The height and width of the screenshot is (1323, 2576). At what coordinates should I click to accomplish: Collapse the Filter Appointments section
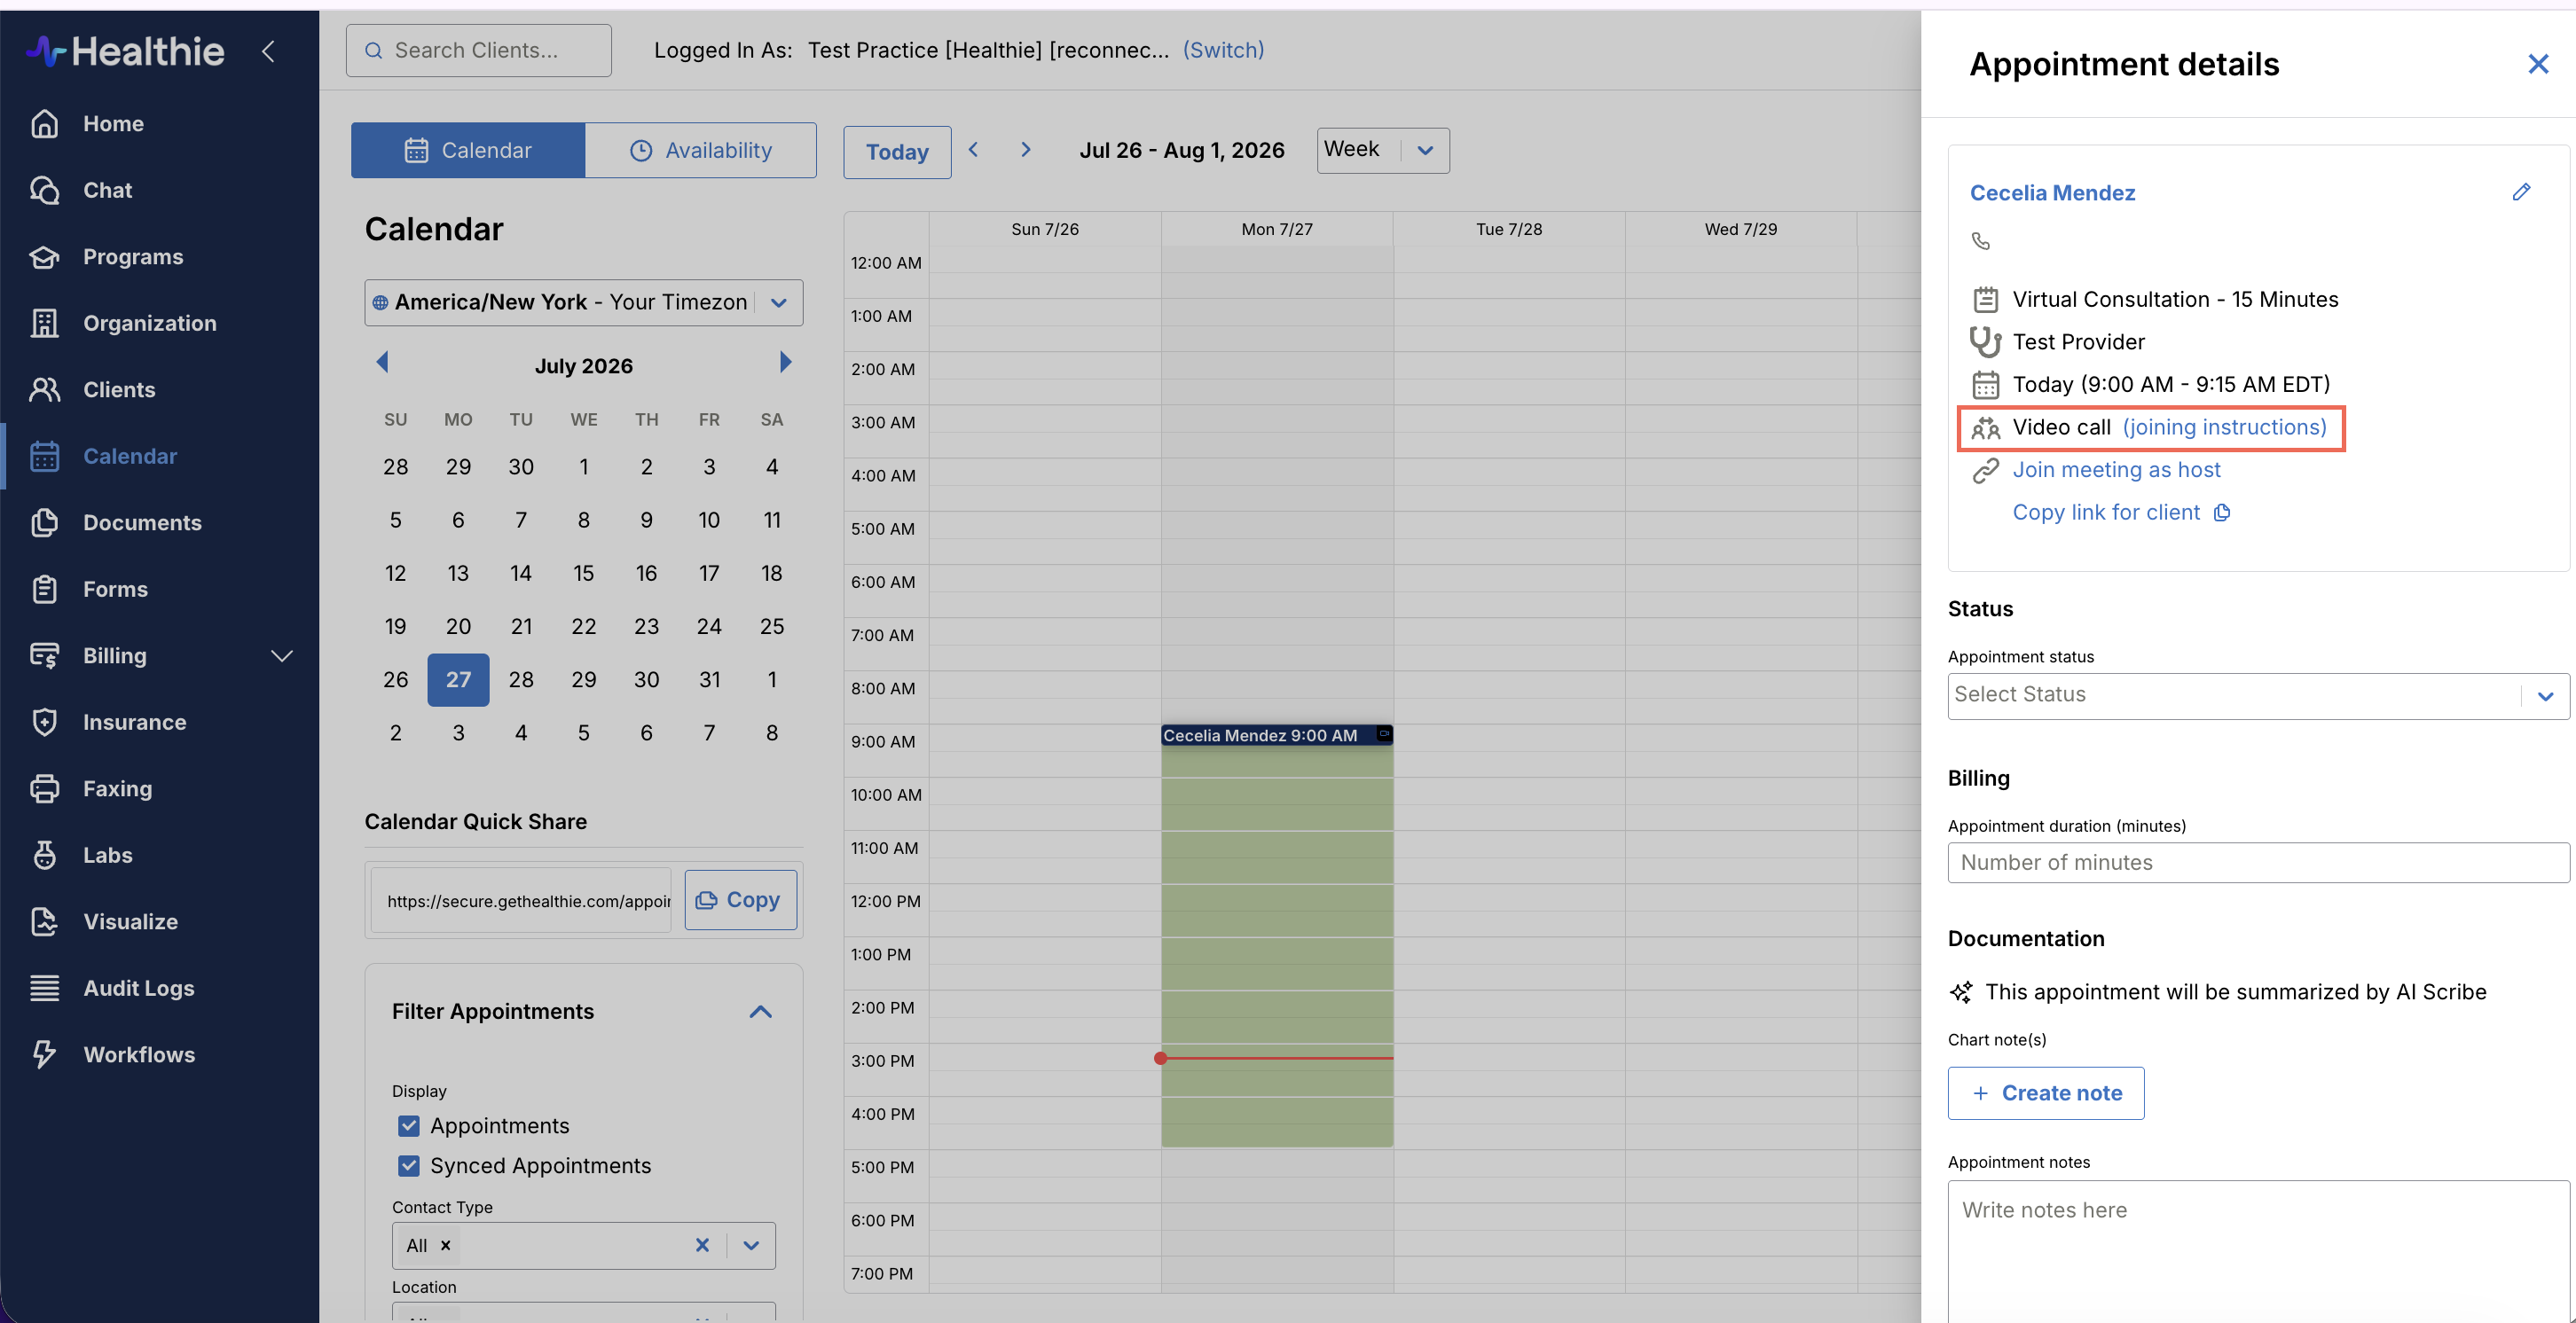[x=761, y=1012]
